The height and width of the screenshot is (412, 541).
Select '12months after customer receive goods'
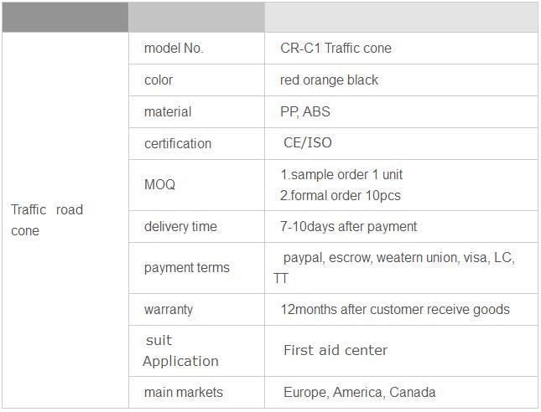click(395, 310)
